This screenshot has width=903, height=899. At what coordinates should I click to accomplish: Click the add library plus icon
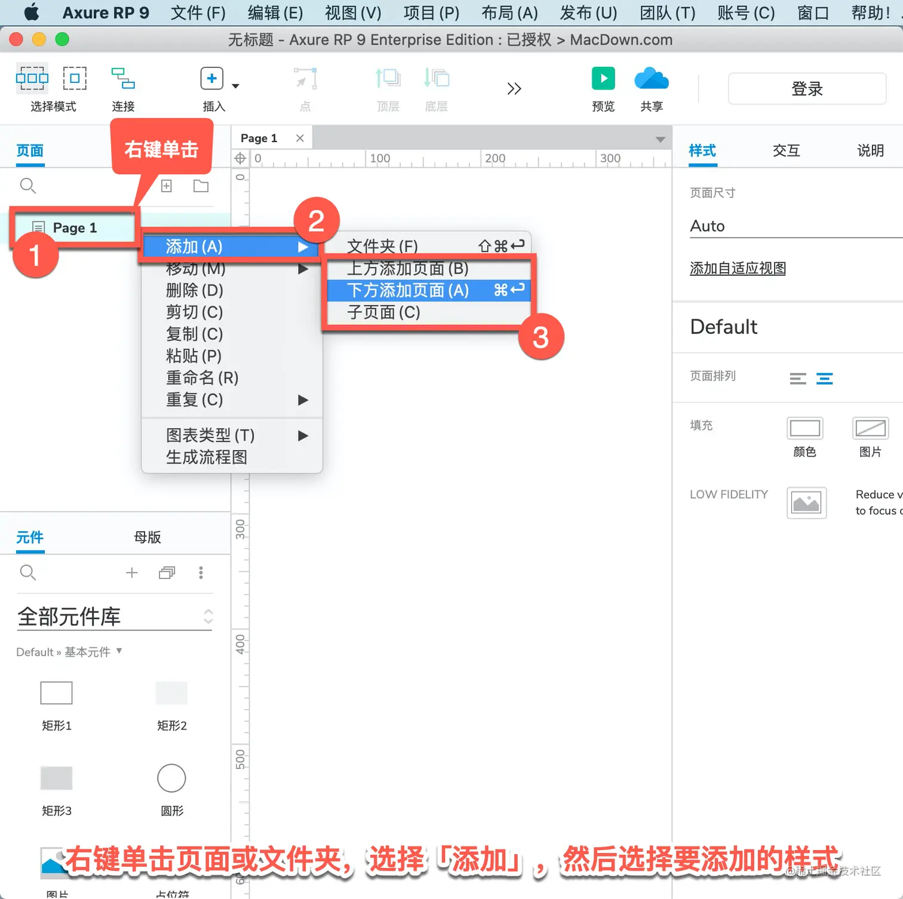tap(132, 573)
